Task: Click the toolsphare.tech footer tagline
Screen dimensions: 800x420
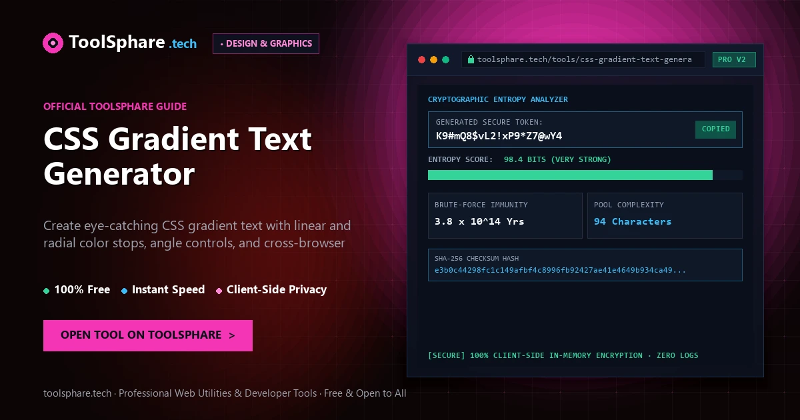Action: pos(225,393)
